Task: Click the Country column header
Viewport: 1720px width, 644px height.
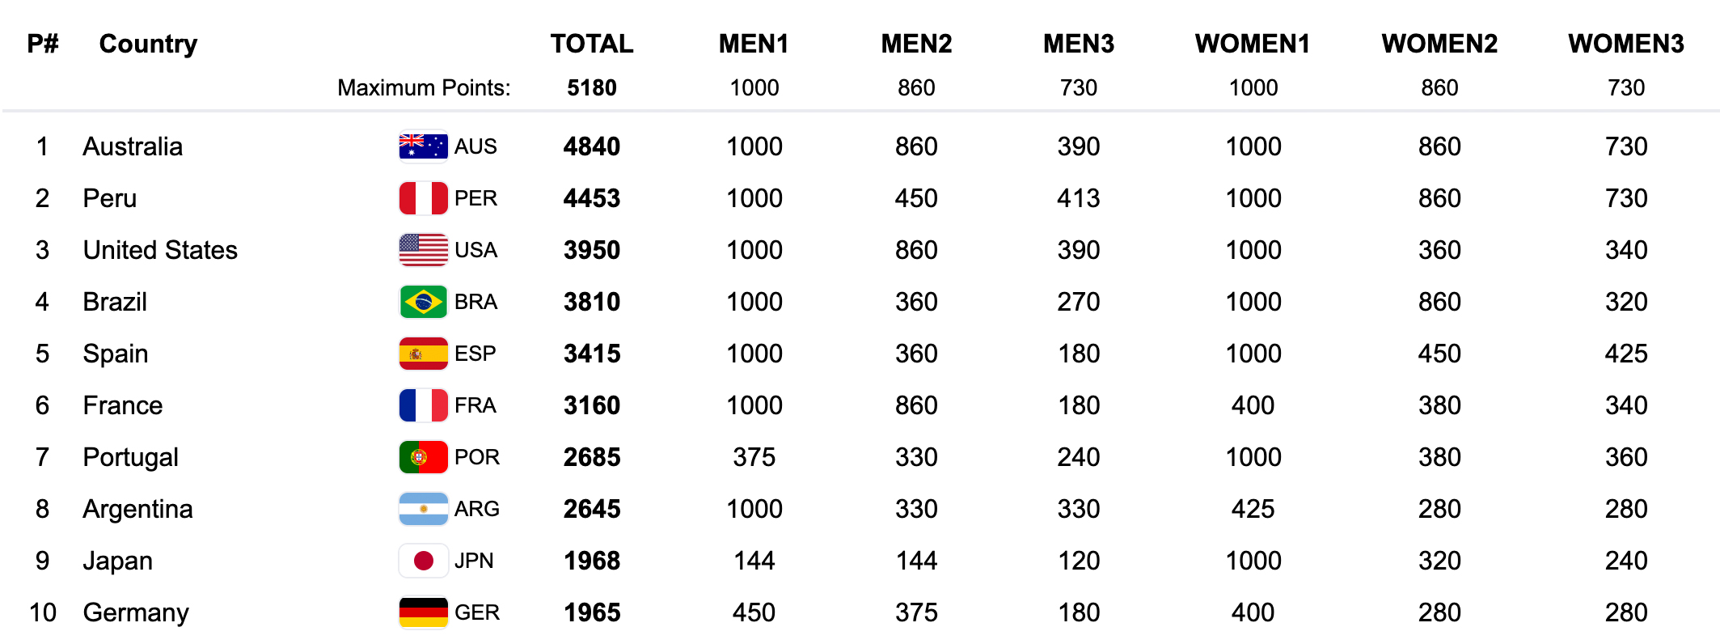Action: 148,44
